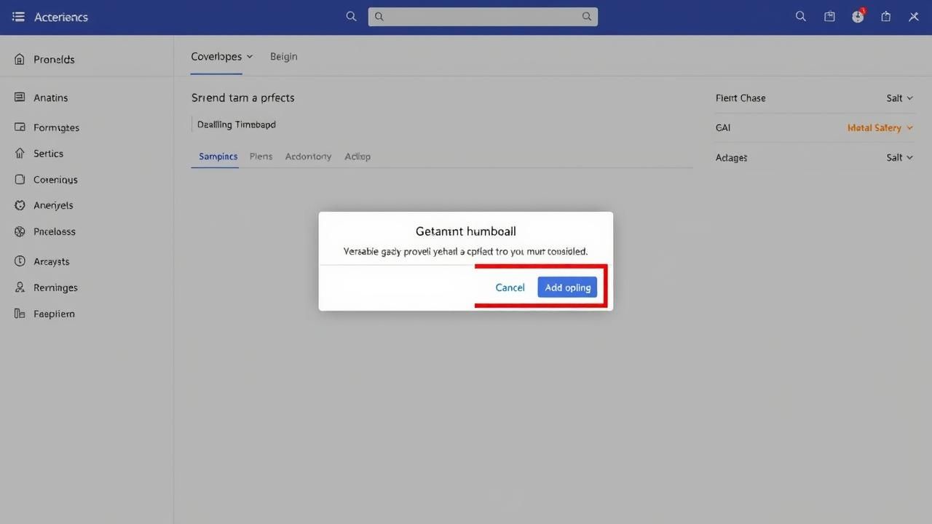
Task: Click the Anatins sidebar icon
Action: coord(20,98)
